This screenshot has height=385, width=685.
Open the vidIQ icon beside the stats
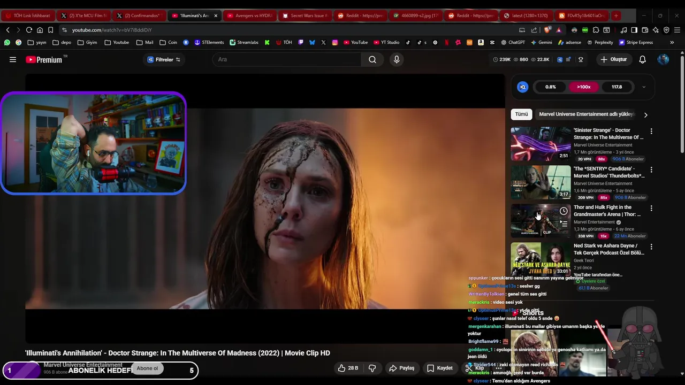[560, 59]
